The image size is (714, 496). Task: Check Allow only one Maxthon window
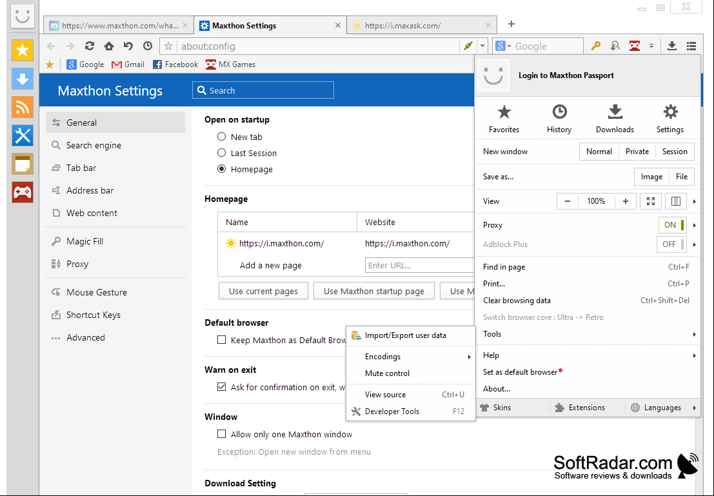coord(221,434)
